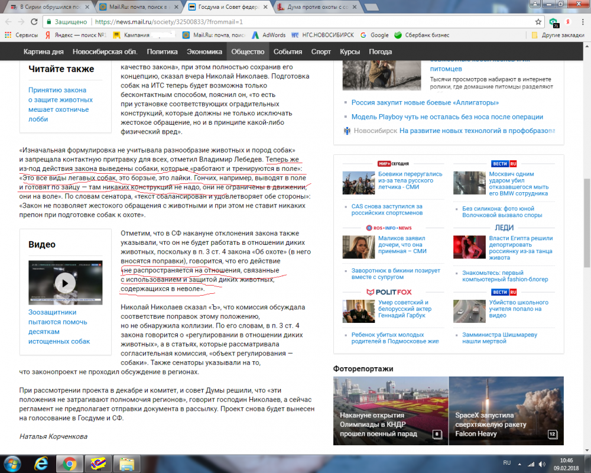Bookmark this page using the star icon
The width and height of the screenshot is (591, 473).
(538, 21)
